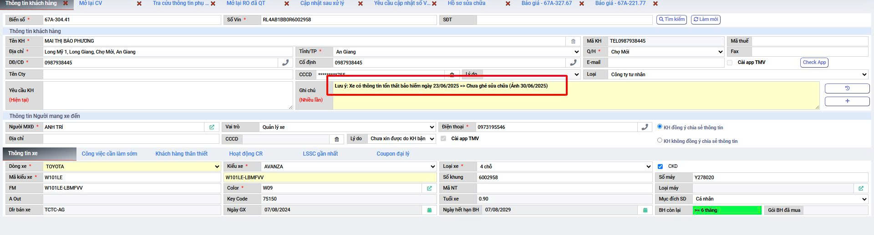Click the call icon next to Cố định

[x=573, y=63]
